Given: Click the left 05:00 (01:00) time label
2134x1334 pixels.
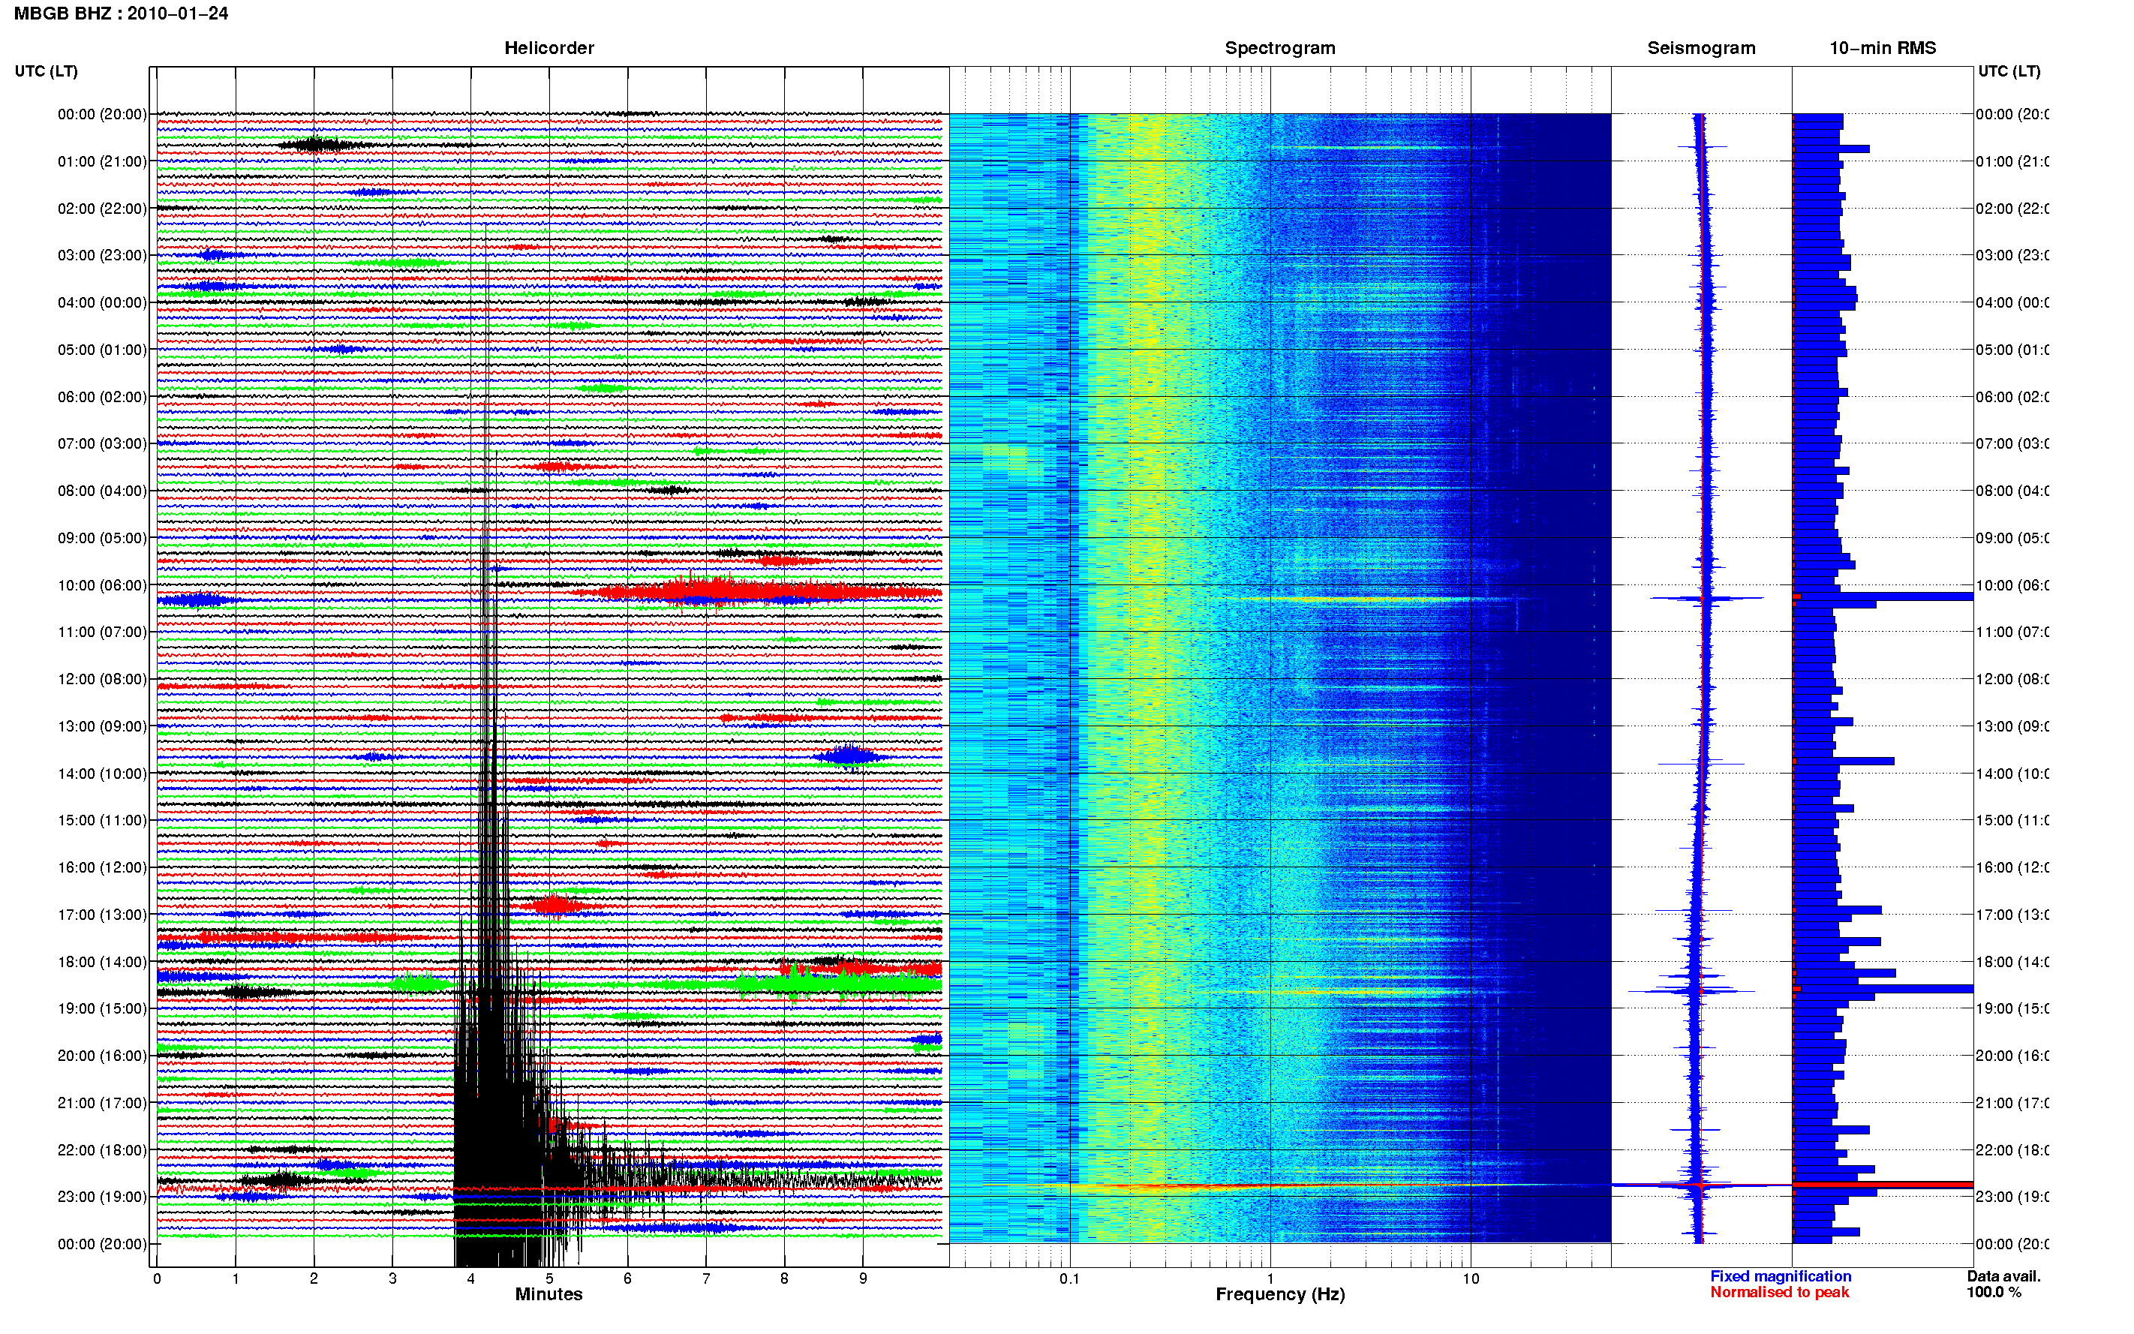Looking at the screenshot, I should pyautogui.click(x=102, y=350).
